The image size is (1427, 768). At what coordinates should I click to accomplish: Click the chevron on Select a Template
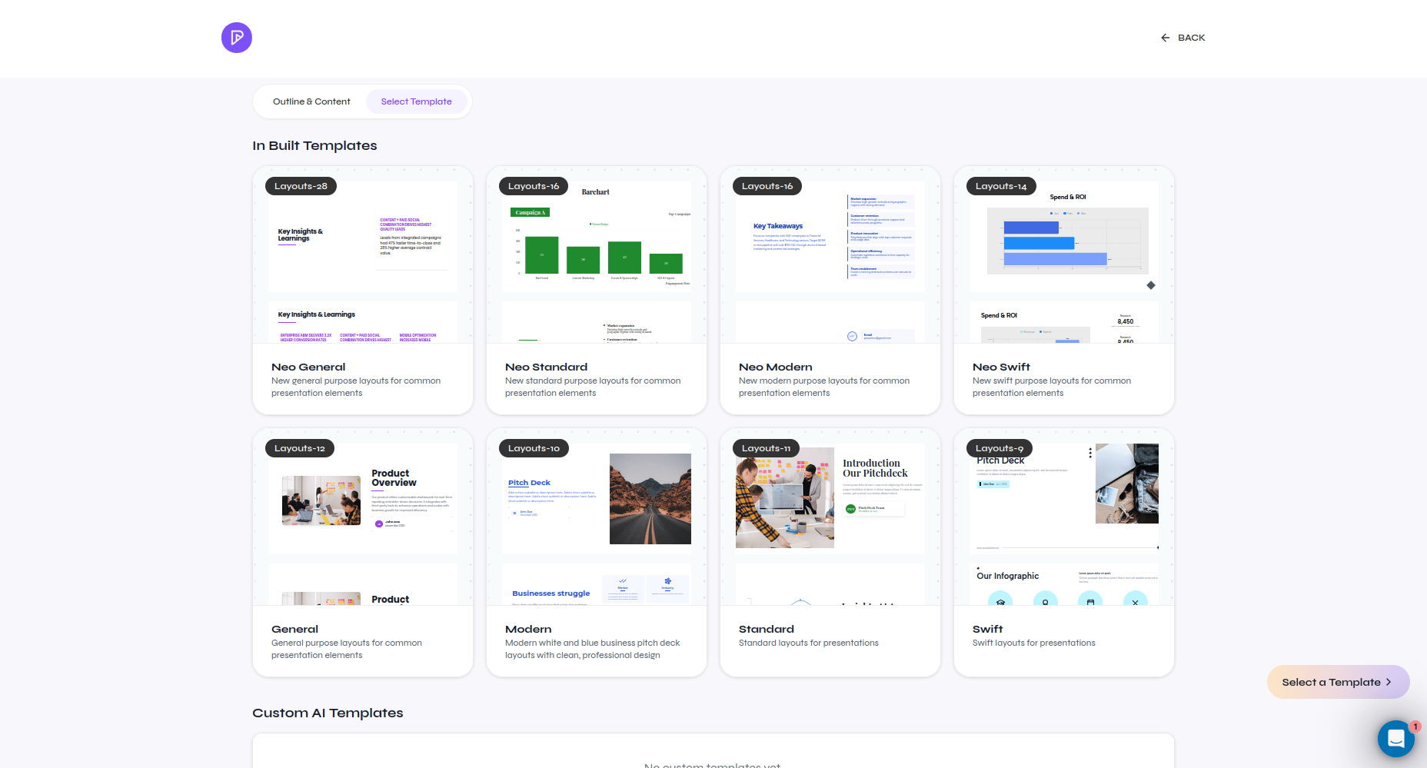(x=1389, y=682)
